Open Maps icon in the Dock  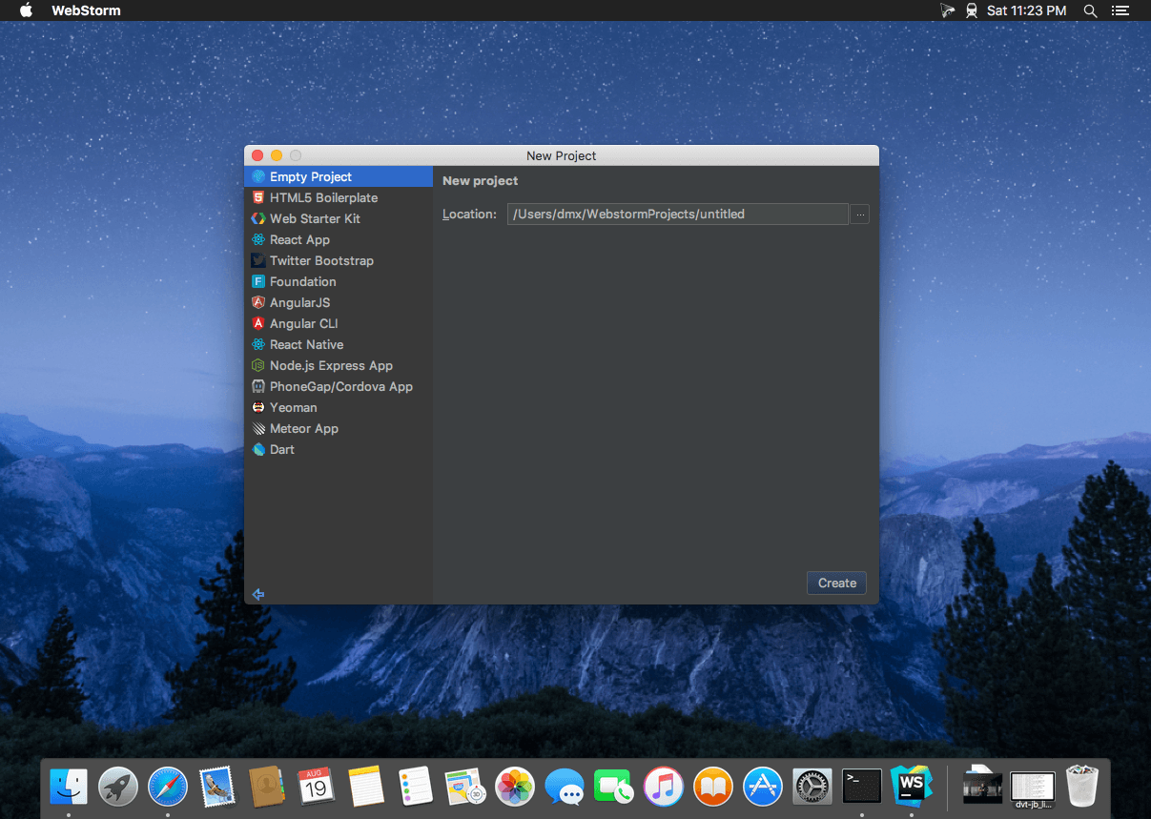465,786
